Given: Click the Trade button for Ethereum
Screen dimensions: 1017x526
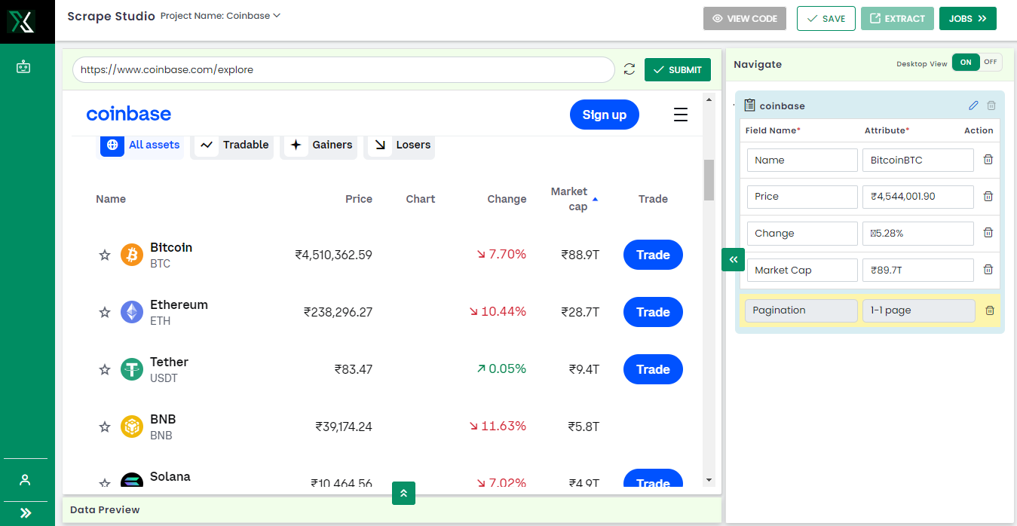Looking at the screenshot, I should coord(653,312).
